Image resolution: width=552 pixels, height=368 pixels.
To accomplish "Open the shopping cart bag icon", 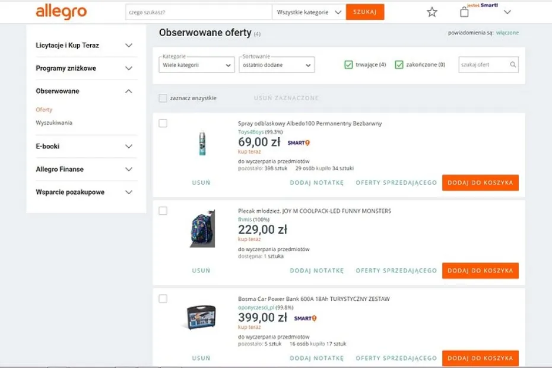I will [x=464, y=12].
